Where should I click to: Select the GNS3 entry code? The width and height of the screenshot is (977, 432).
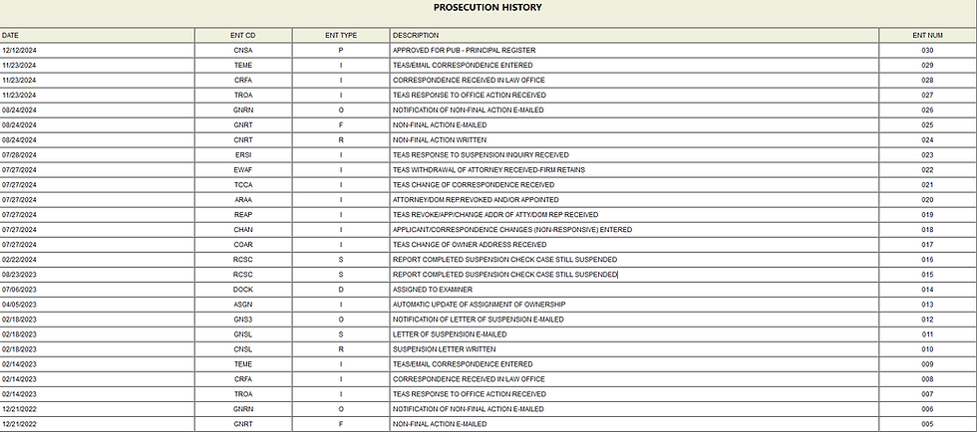coord(243,320)
